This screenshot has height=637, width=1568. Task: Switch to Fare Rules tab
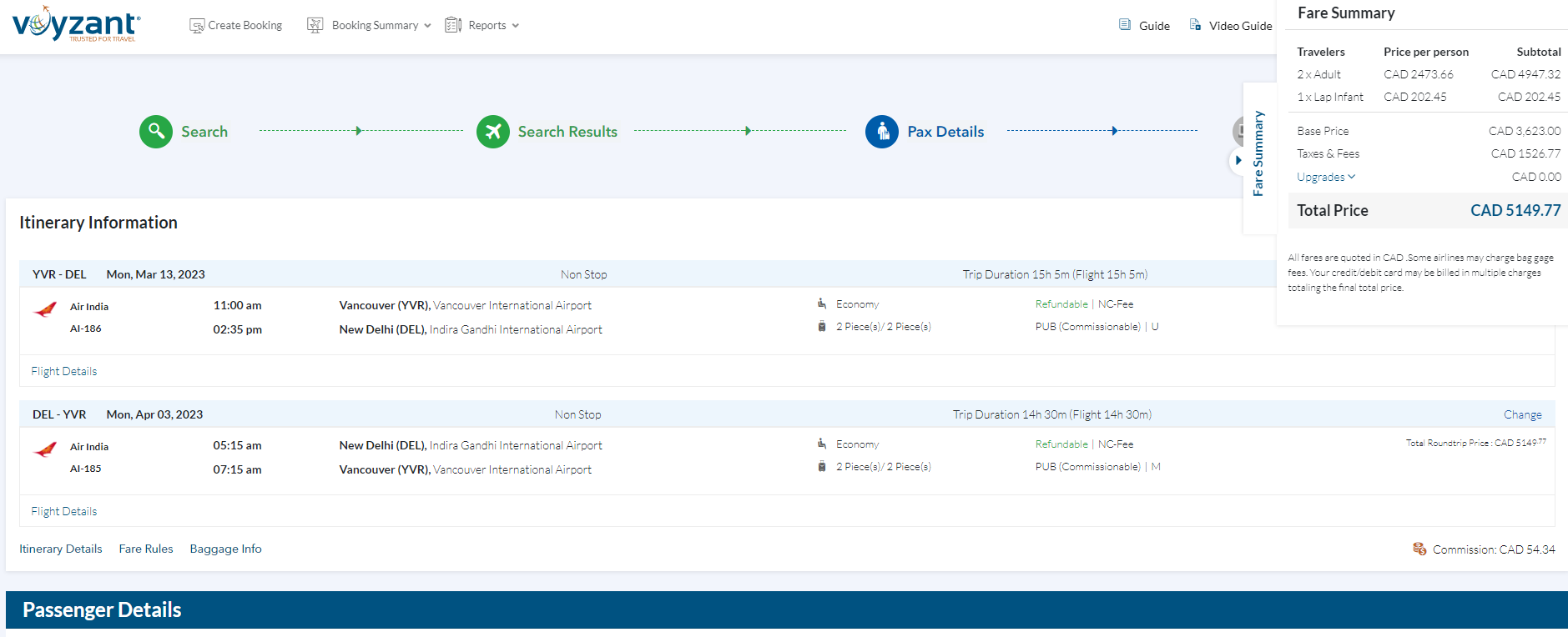(x=146, y=549)
